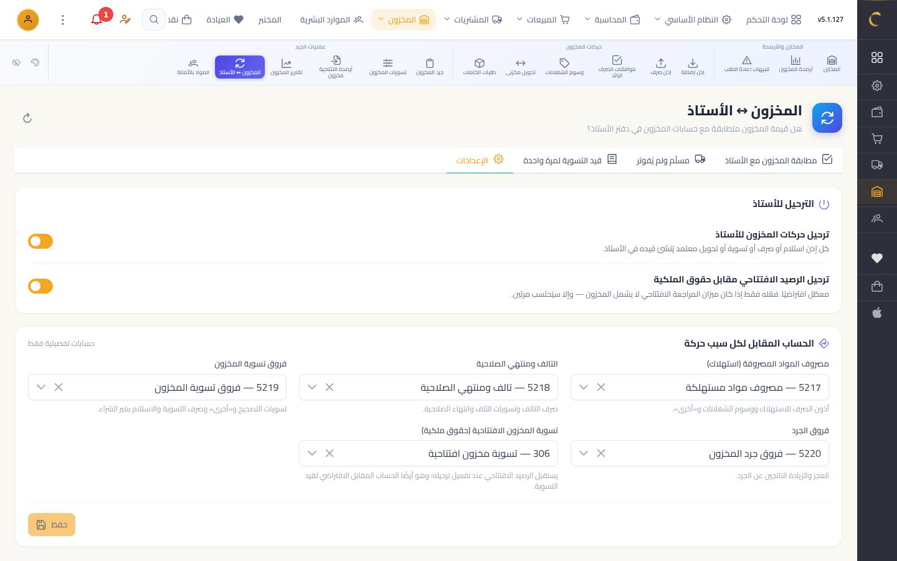
Task: Open وسوم الشغلانات job tags
Action: tap(564, 66)
